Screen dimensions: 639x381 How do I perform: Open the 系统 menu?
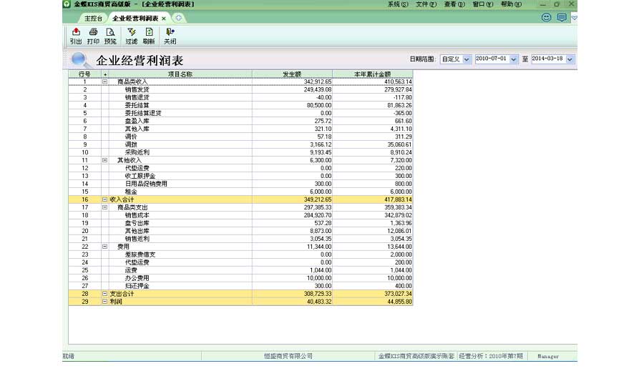click(398, 4)
